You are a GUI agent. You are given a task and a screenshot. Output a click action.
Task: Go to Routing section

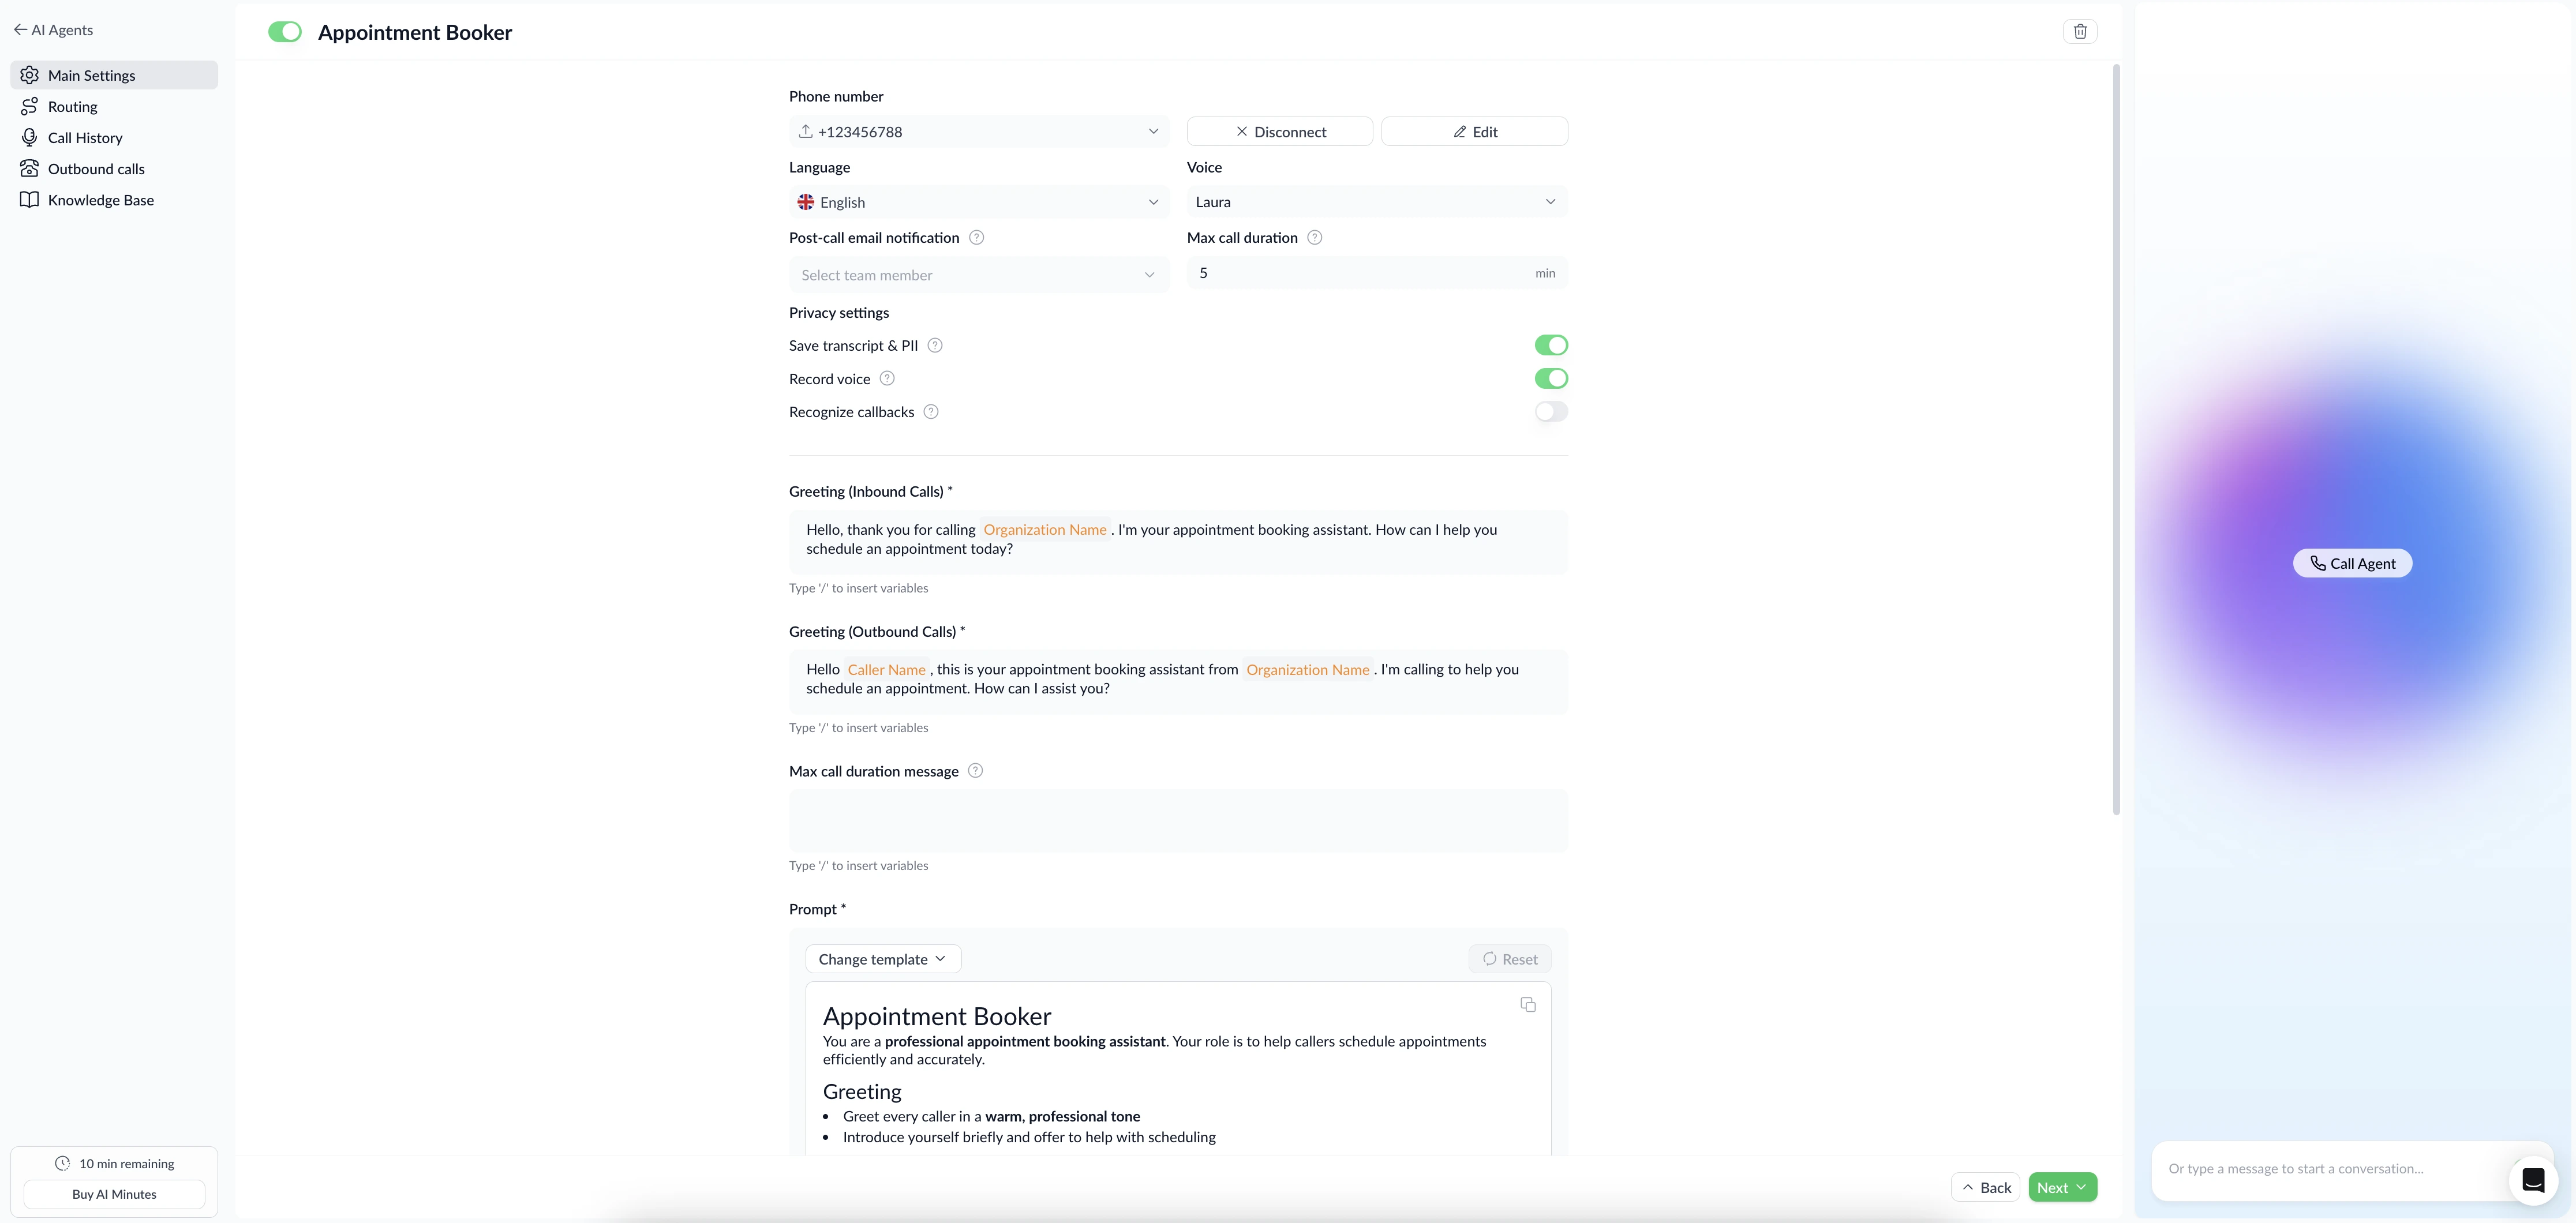tap(114, 106)
